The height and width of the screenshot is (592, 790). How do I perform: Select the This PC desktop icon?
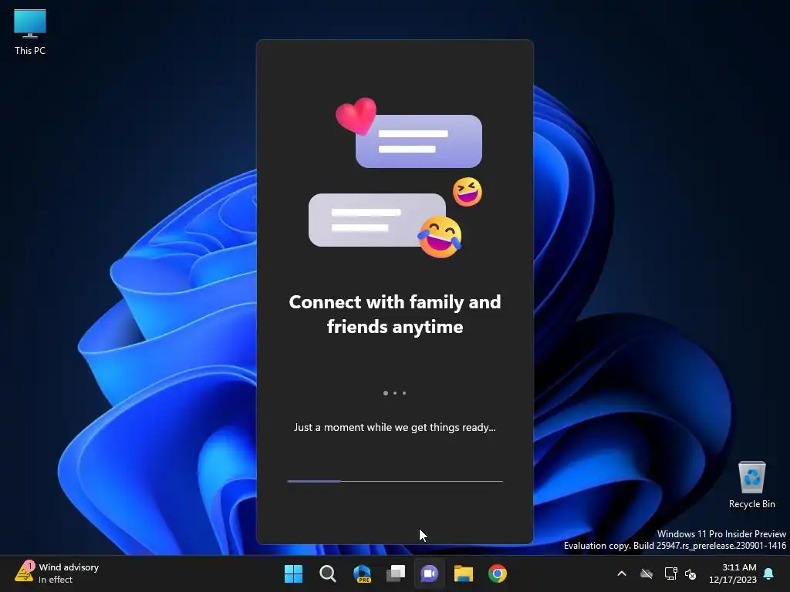30,32
